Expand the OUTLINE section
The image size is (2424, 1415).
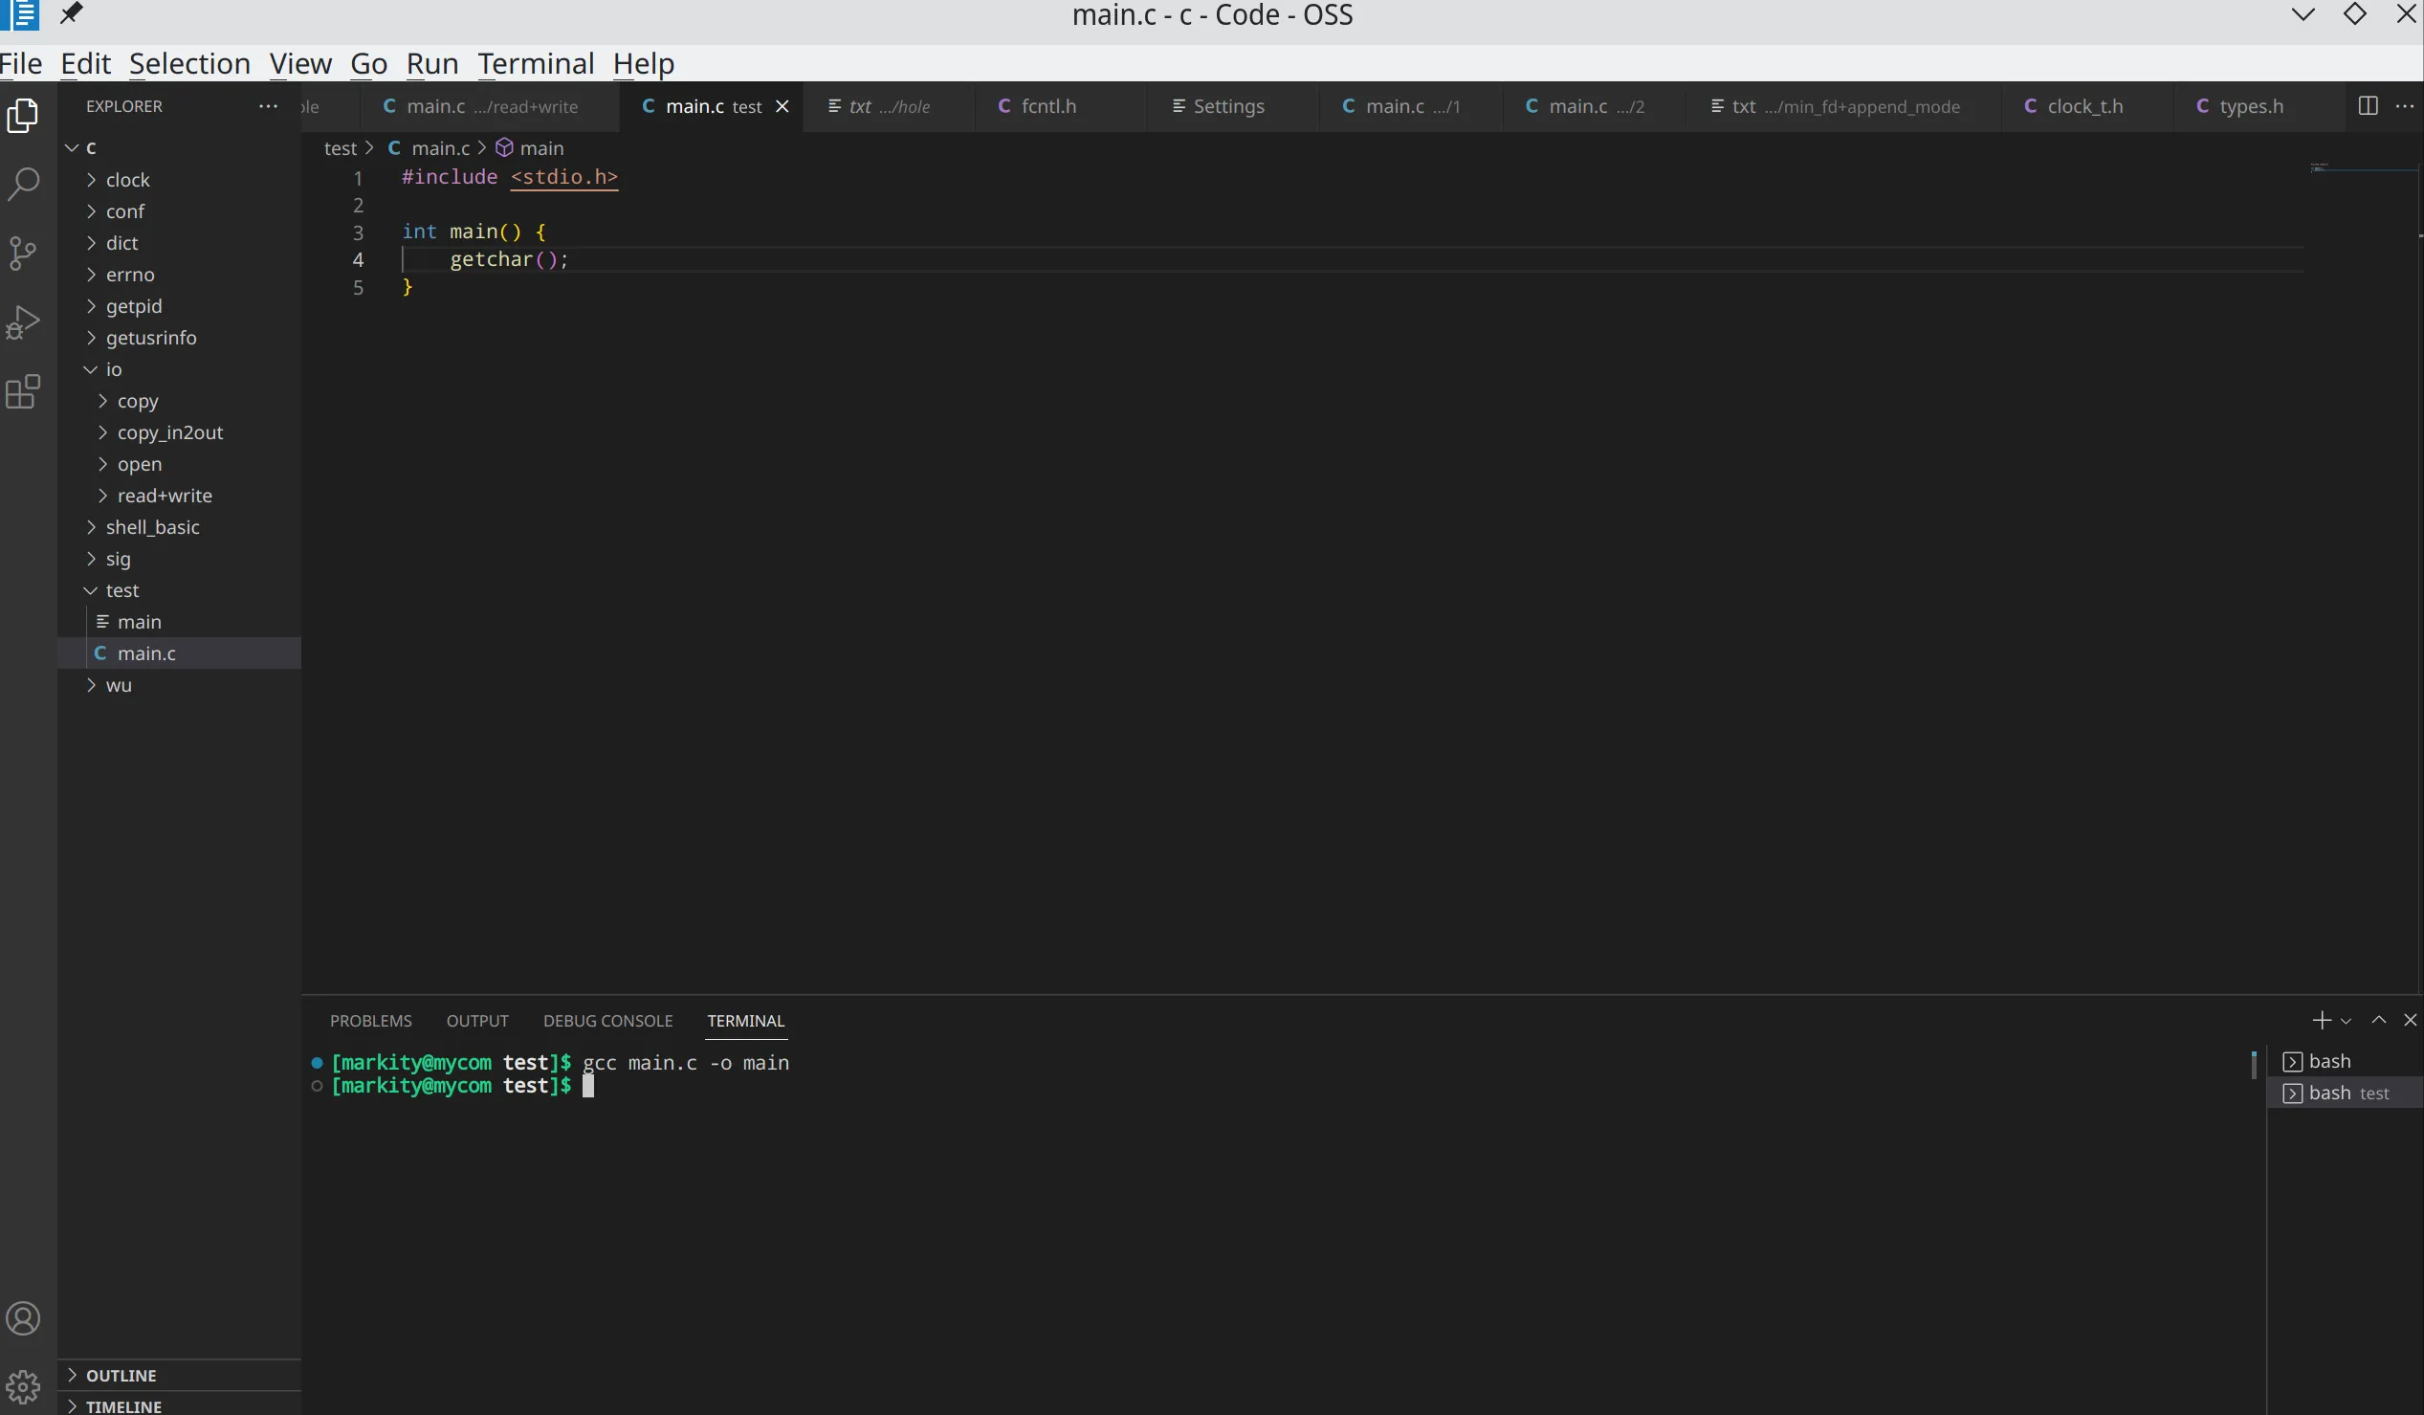[x=121, y=1376]
